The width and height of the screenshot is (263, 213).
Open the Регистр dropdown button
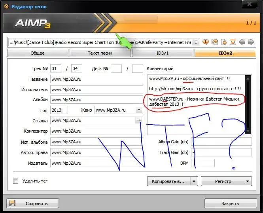pos(226,181)
